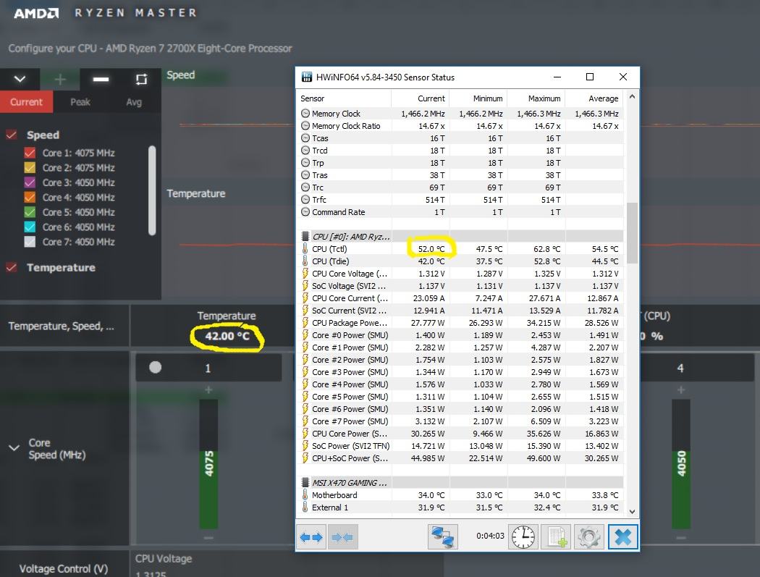This screenshot has height=577, width=760.
Task: Click the plus above core 1 speed bar
Action: (x=208, y=389)
